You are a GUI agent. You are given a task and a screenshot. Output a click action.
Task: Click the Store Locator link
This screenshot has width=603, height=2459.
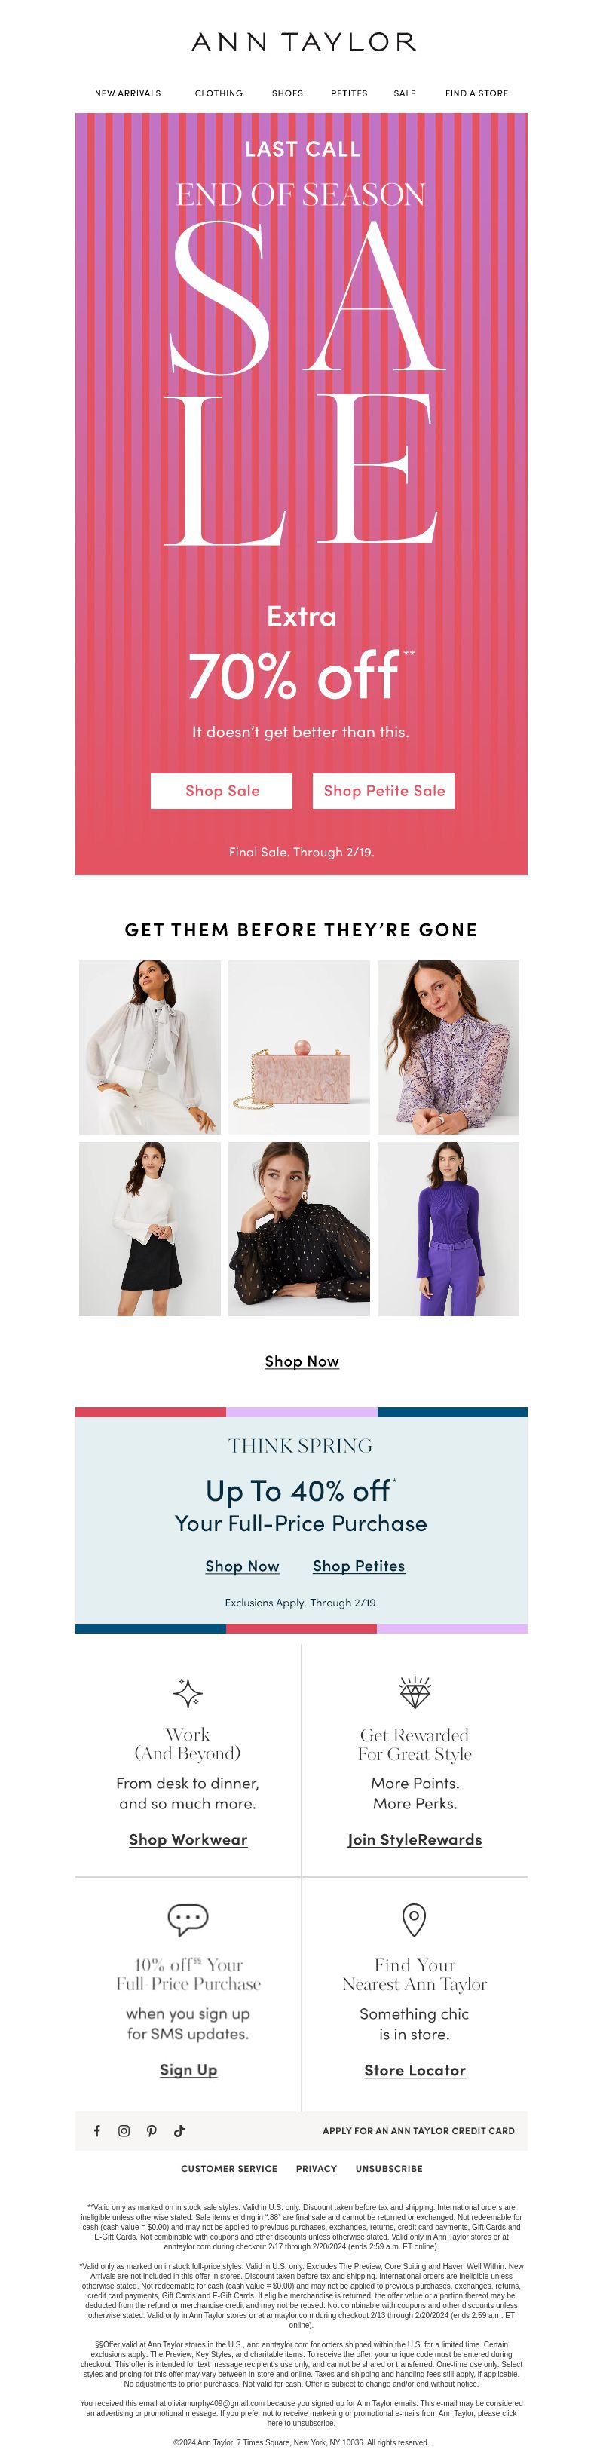pyautogui.click(x=415, y=2069)
